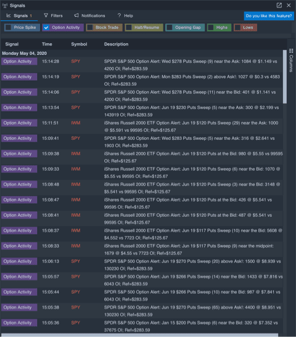Click 'Do you like this feature?' button
This screenshot has width=296, height=337.
(269, 16)
